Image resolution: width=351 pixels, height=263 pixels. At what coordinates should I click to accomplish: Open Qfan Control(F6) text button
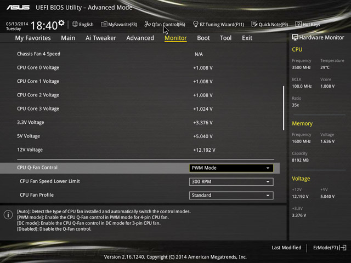click(168, 24)
